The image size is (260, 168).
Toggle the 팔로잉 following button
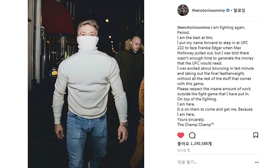pyautogui.click(x=239, y=10)
